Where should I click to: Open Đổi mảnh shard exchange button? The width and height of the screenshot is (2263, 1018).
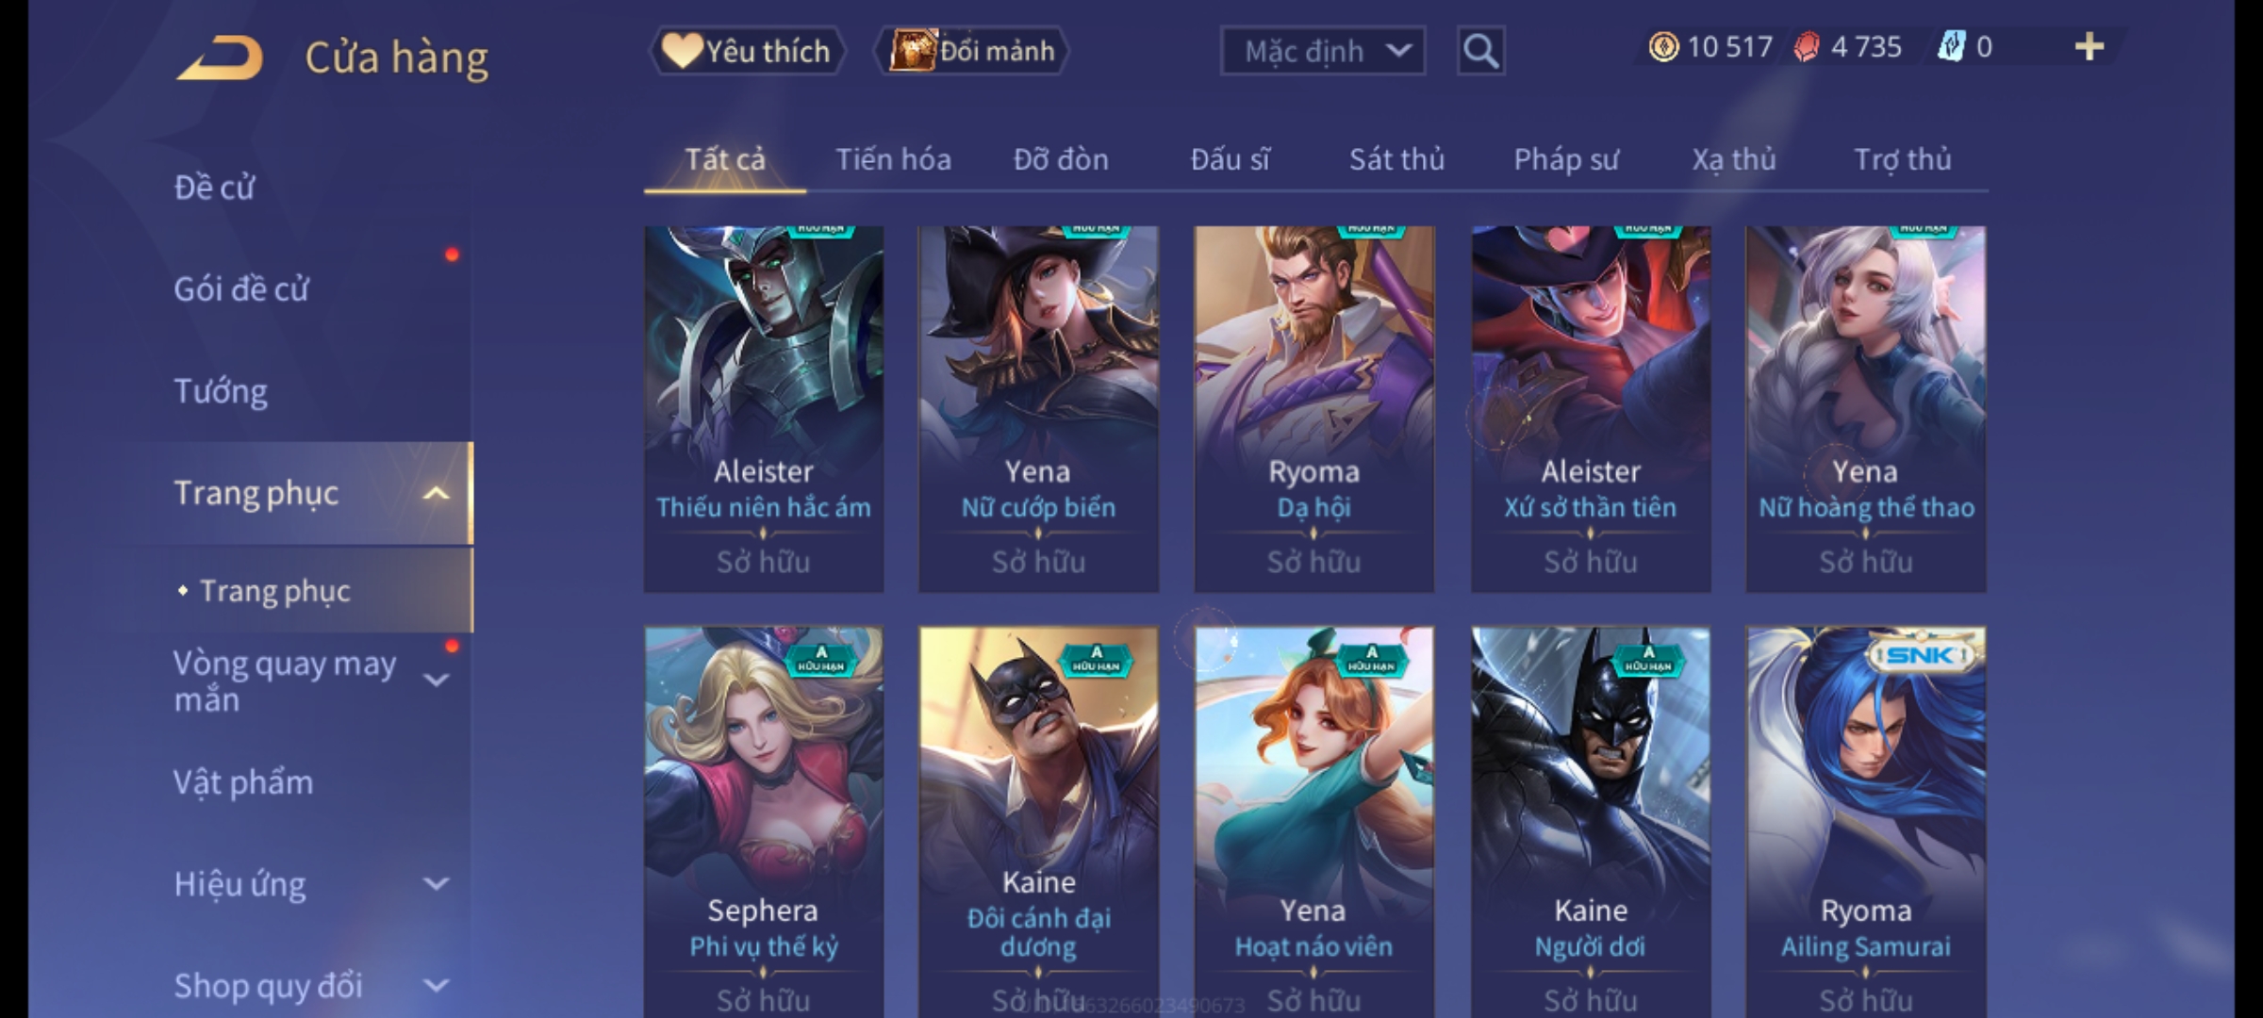[x=971, y=51]
